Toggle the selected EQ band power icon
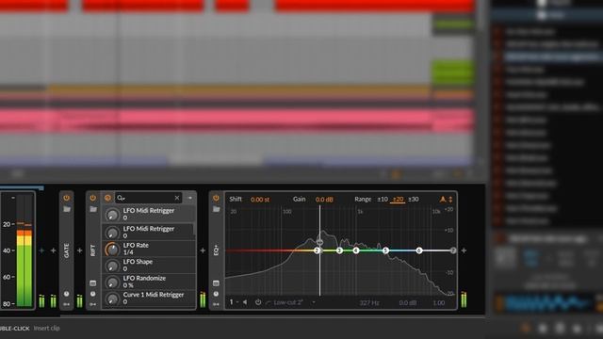Screen dimensions: 603x339 (x=258, y=302)
